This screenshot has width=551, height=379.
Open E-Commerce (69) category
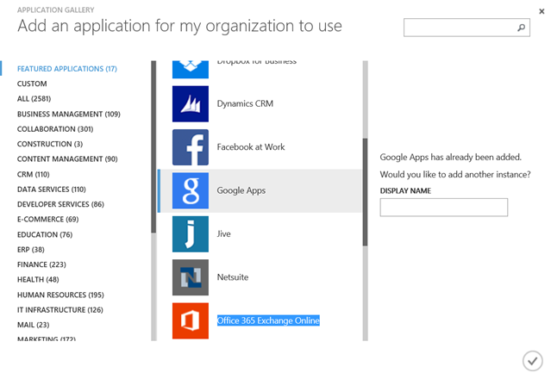click(47, 220)
